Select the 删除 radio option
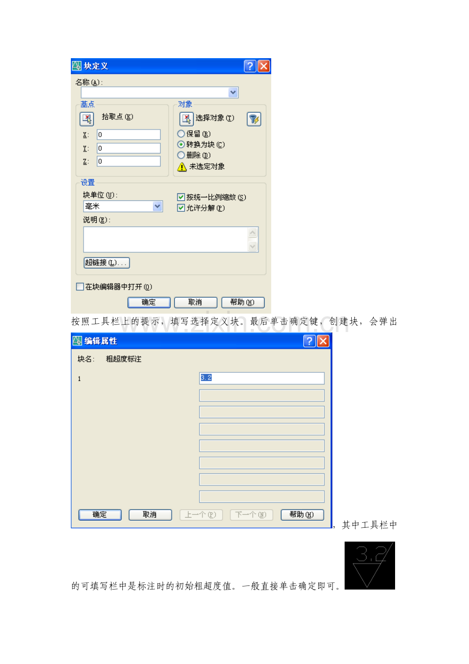Viewport: 469px width, 664px height. coord(180,155)
